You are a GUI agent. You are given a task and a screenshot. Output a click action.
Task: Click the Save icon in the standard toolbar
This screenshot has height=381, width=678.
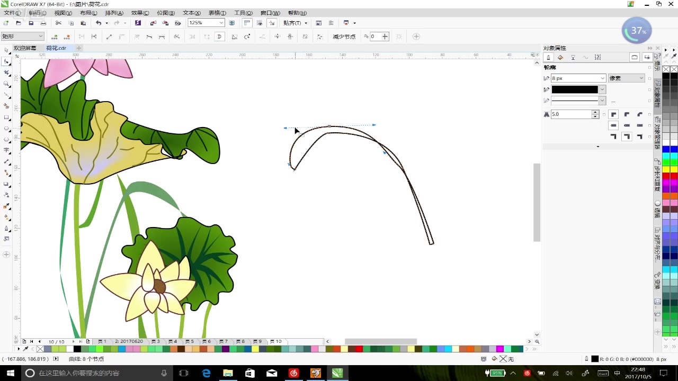coord(31,23)
